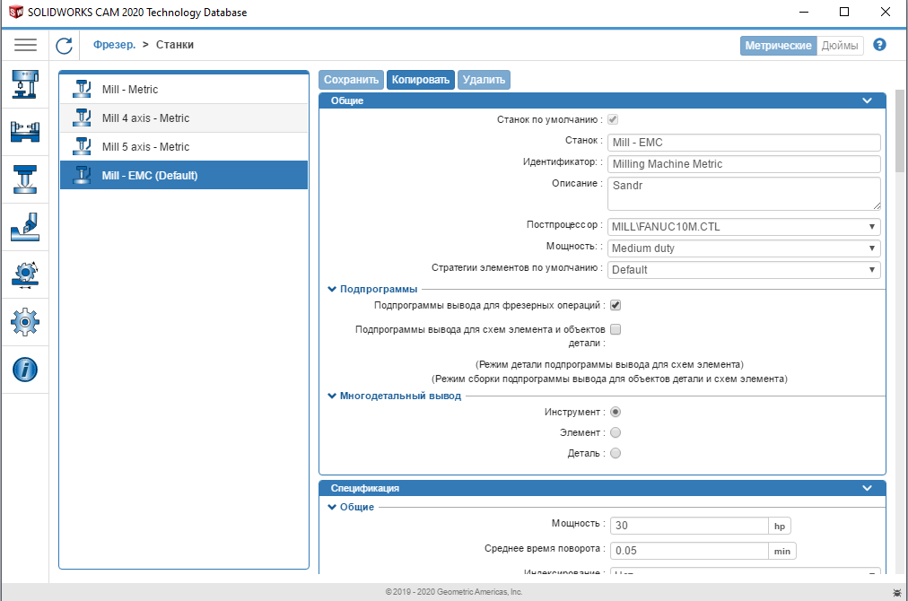Switch units to Метрические

[778, 45]
